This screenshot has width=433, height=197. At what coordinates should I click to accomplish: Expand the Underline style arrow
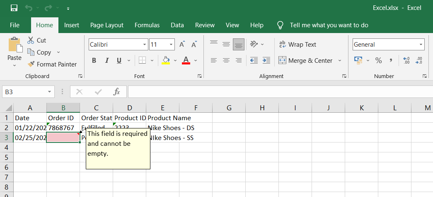coord(129,61)
